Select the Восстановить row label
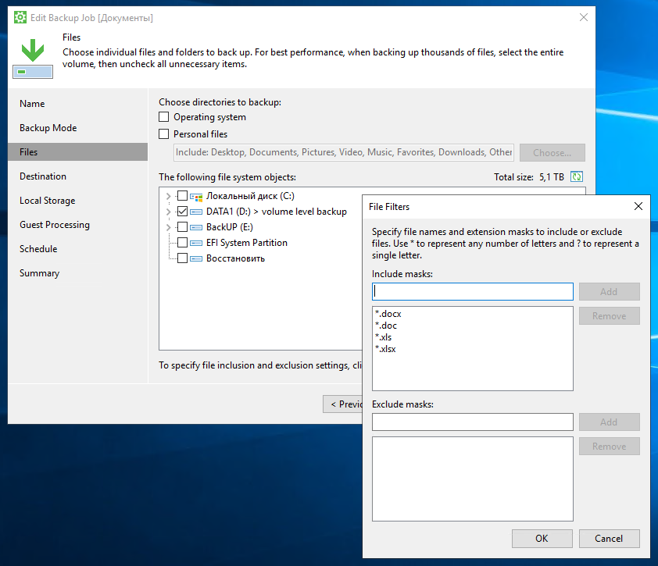The width and height of the screenshot is (658, 566). (x=235, y=258)
